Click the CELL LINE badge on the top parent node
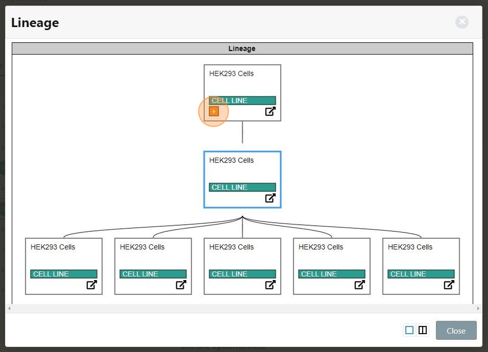Viewport: 488px width, 352px height. point(242,101)
